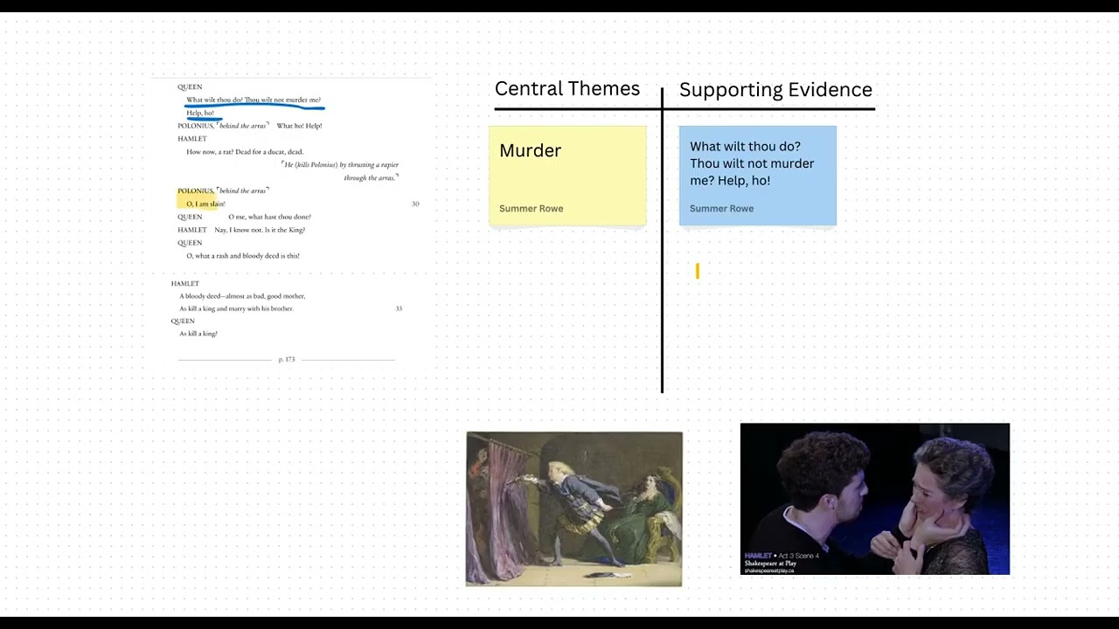Image resolution: width=1119 pixels, height=629 pixels.
Task: Click the underlined line 'What wilt thou do?'
Action: click(x=254, y=100)
